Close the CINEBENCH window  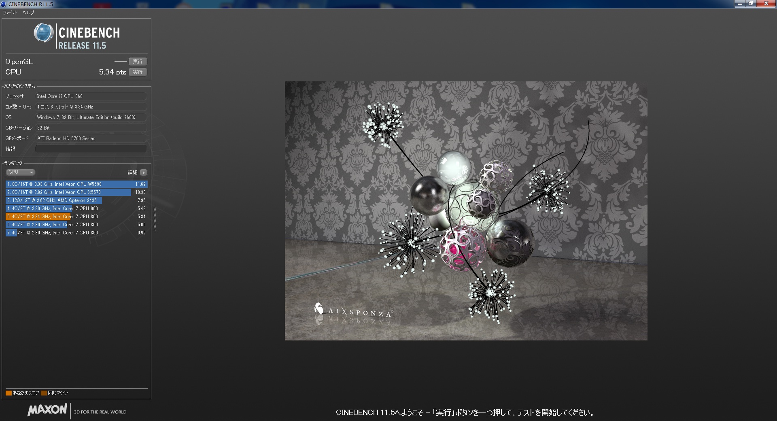tap(766, 4)
